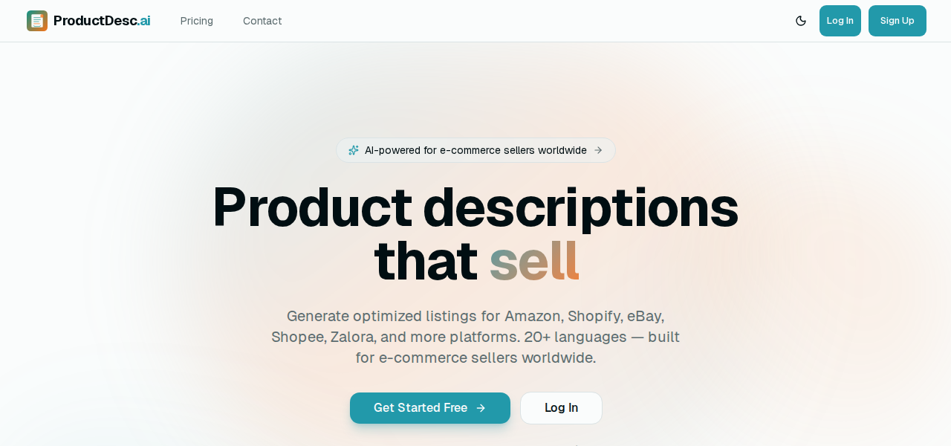
Task: Toggle the light/dark appearance control
Action: (799, 20)
